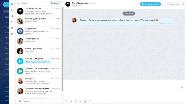Click Александра Усынина avatar
Viewport: 185px width, 104px height.
pos(20,21)
